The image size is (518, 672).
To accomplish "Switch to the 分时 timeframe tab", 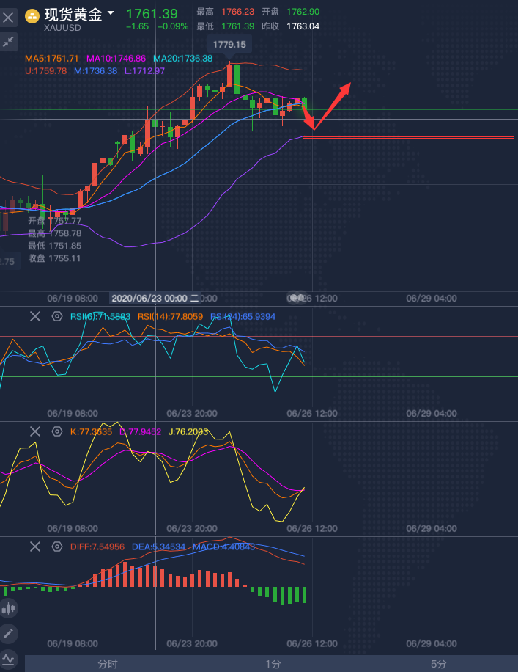I will tap(108, 663).
